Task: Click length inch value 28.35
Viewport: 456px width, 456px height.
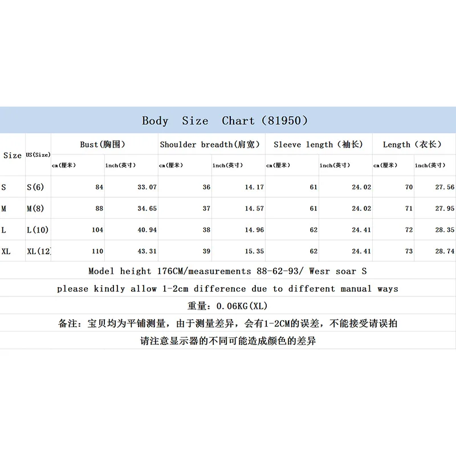Action: click(x=445, y=230)
